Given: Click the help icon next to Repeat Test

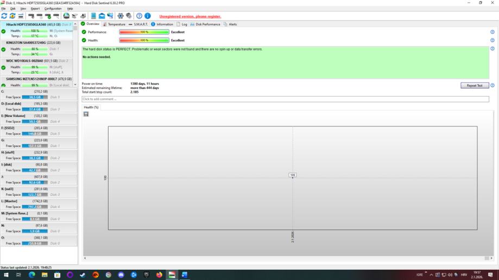Looking at the screenshot, I should (492, 85).
